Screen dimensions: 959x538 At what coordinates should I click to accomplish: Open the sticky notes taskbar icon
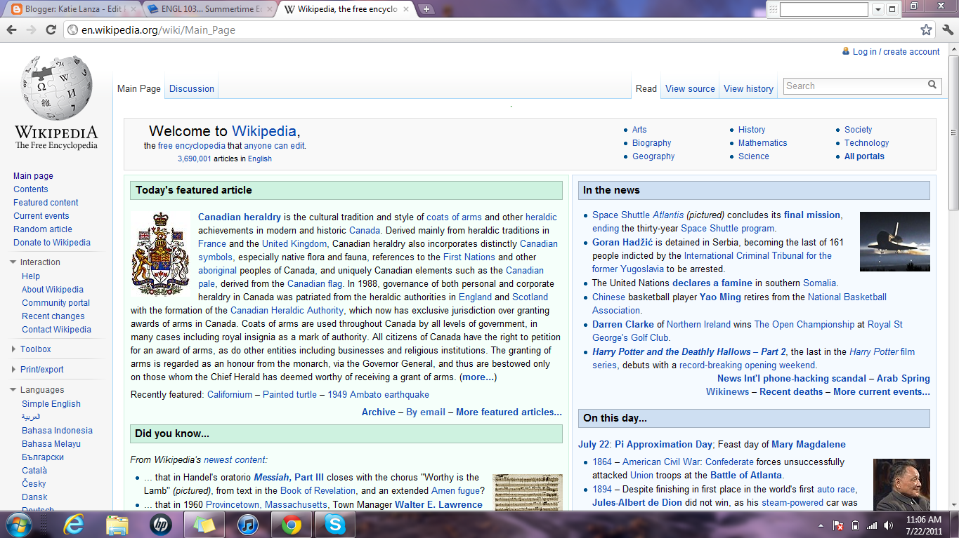(x=204, y=525)
